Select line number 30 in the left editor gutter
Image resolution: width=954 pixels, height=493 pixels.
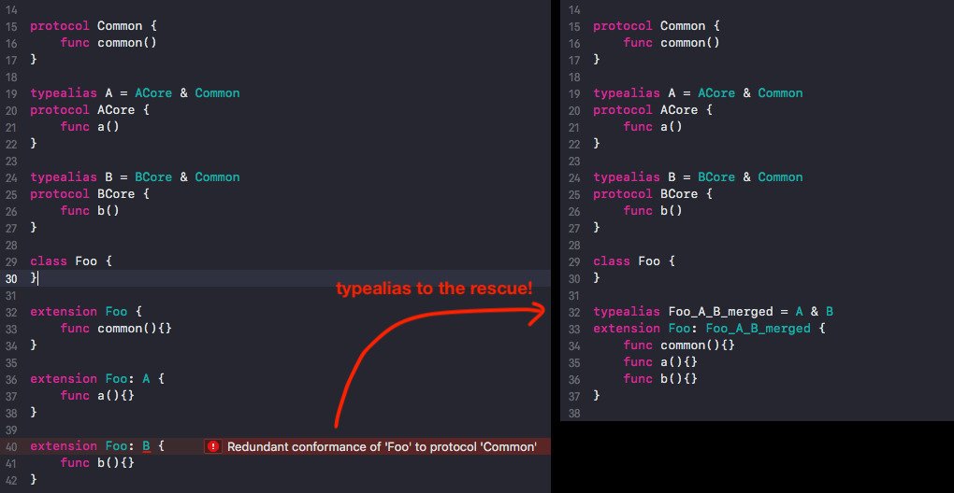pyautogui.click(x=11, y=278)
